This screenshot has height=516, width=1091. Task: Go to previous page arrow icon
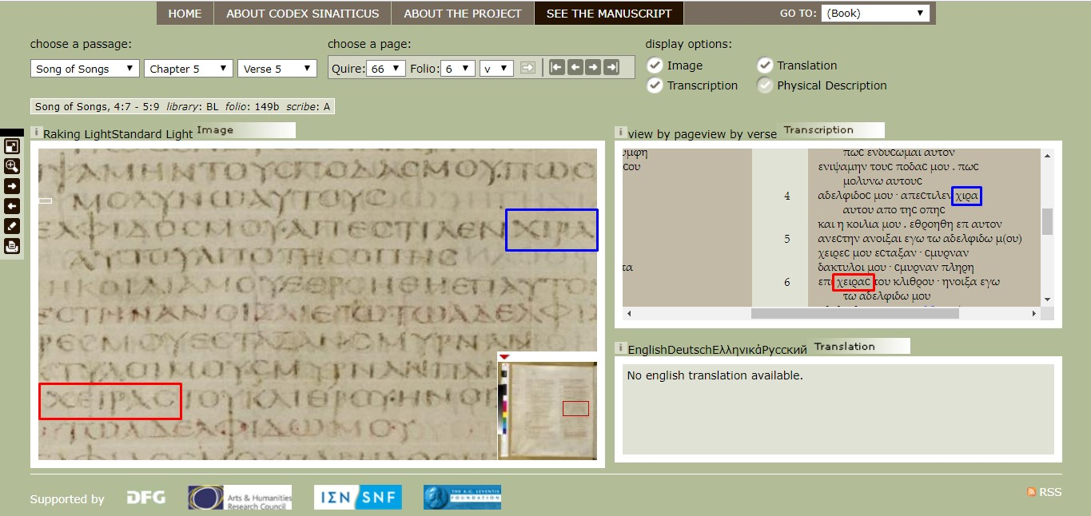pos(575,68)
